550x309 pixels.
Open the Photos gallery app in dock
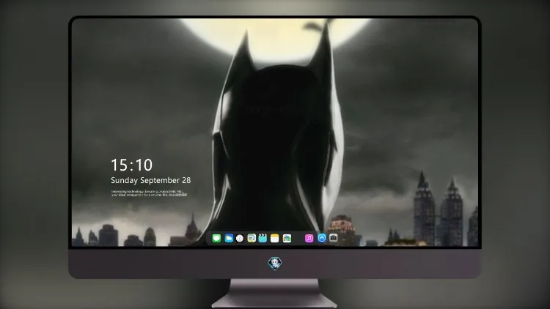287,239
